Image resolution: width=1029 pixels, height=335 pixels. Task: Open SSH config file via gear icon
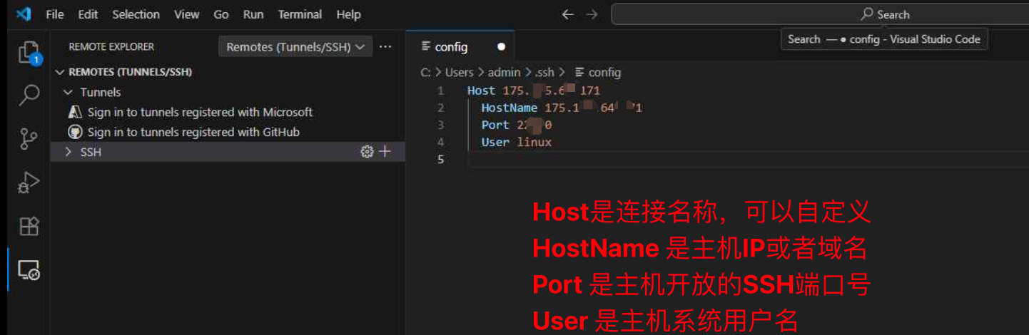[367, 151]
